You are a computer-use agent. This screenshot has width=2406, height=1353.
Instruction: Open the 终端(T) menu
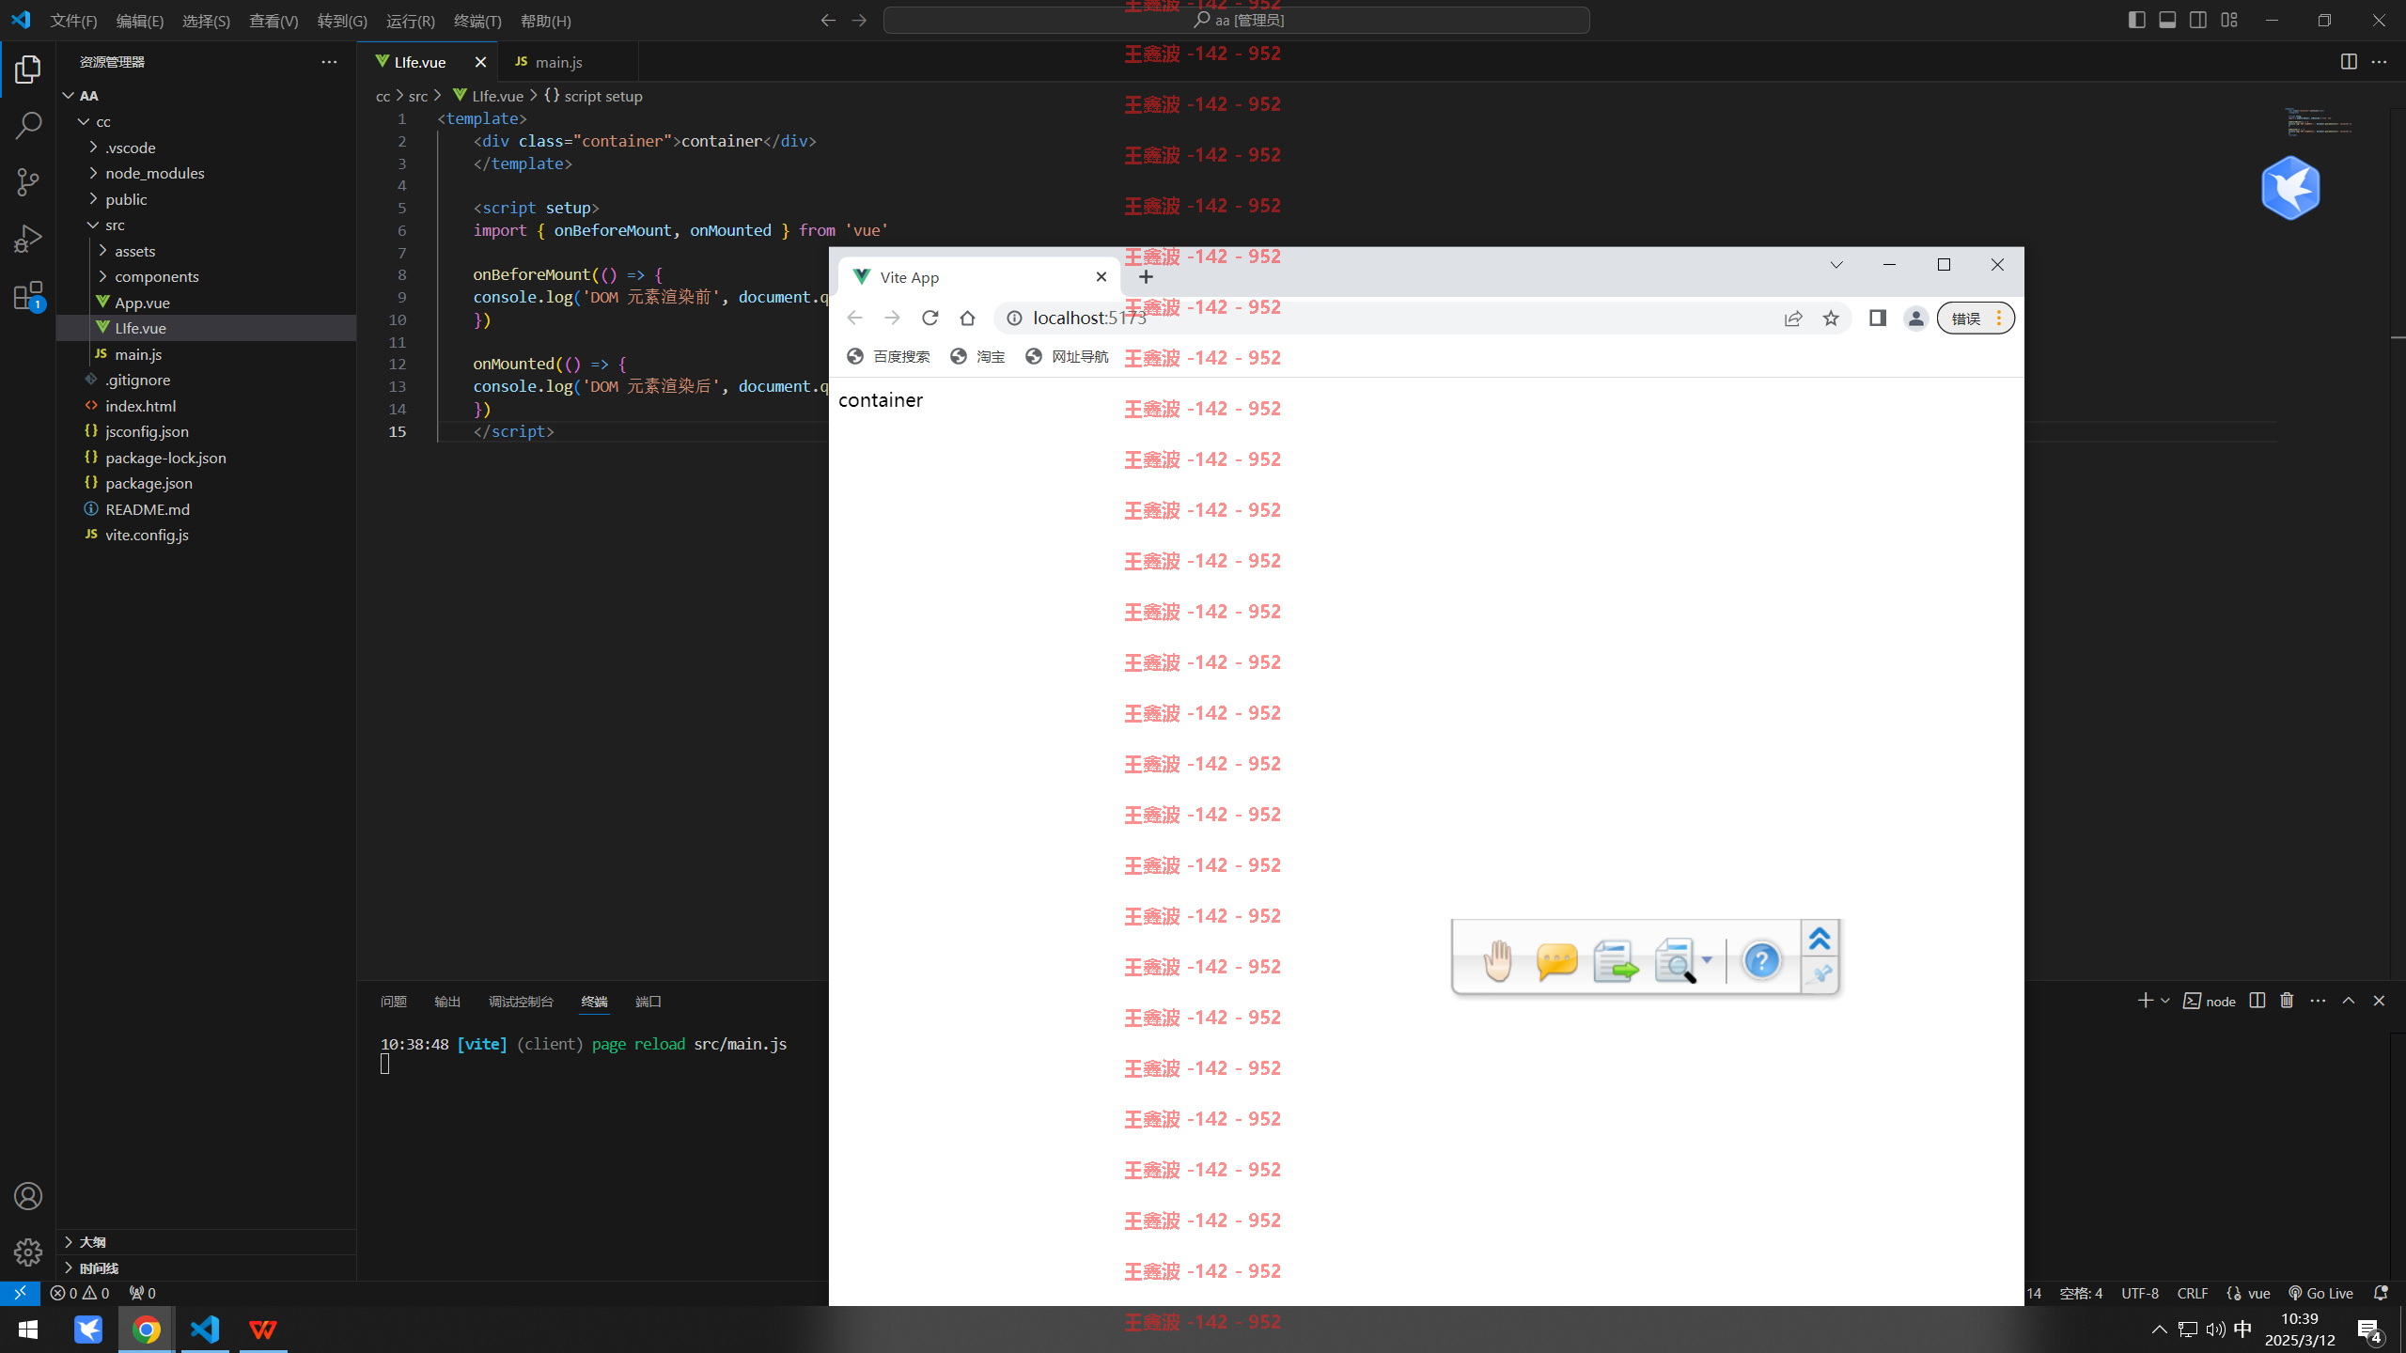(x=477, y=21)
